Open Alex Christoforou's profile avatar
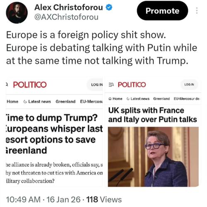 (17, 12)
